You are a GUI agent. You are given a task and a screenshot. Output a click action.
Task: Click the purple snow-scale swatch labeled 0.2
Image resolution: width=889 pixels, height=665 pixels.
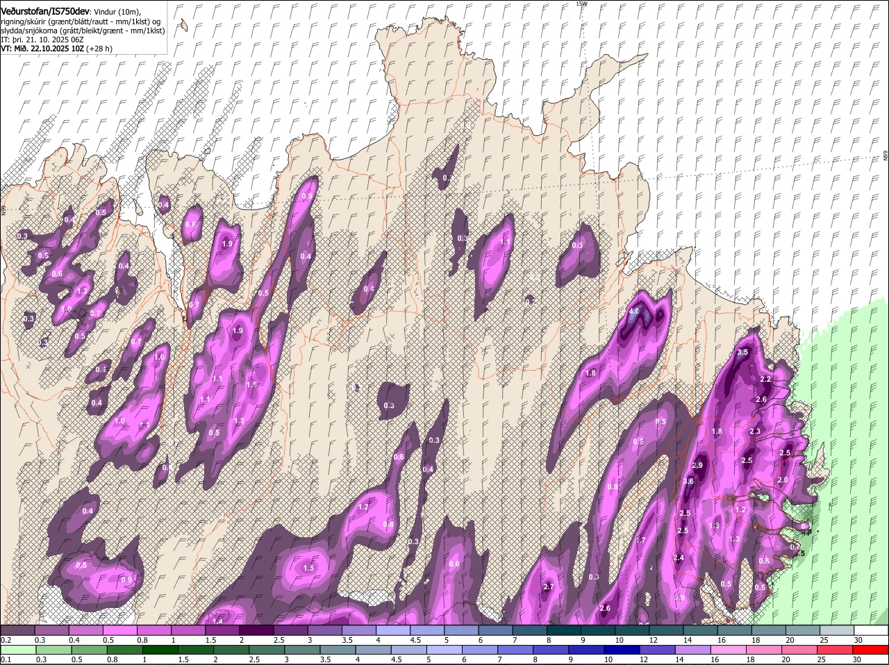point(18,630)
